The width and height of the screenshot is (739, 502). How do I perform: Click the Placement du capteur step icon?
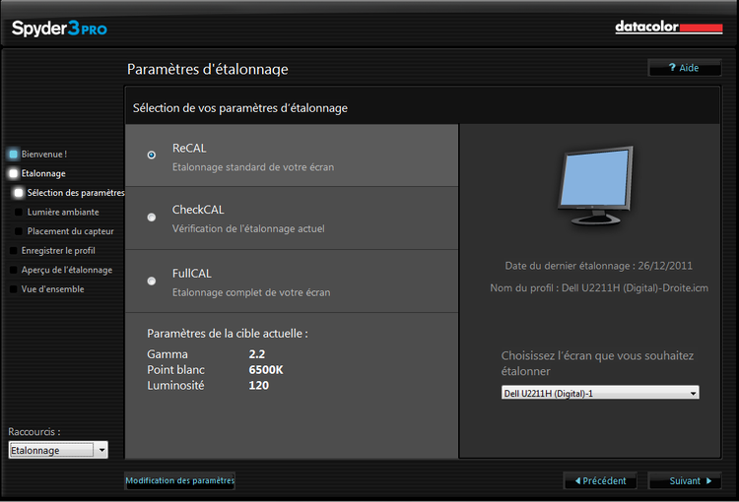pos(19,231)
